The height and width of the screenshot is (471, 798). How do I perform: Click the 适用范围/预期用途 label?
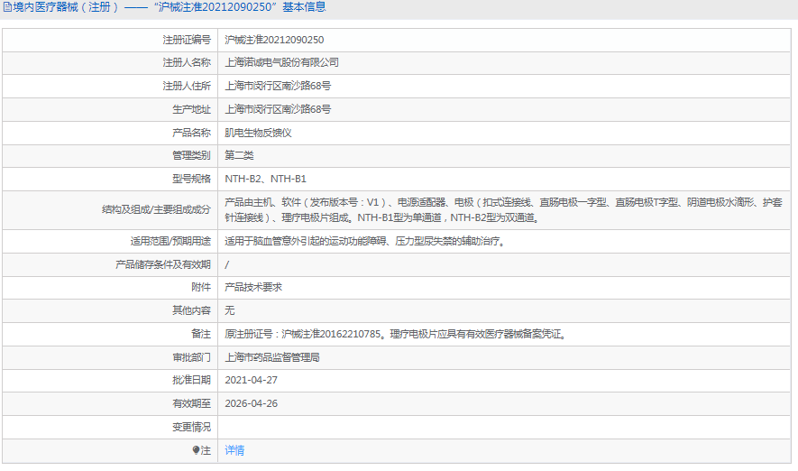coord(170,241)
